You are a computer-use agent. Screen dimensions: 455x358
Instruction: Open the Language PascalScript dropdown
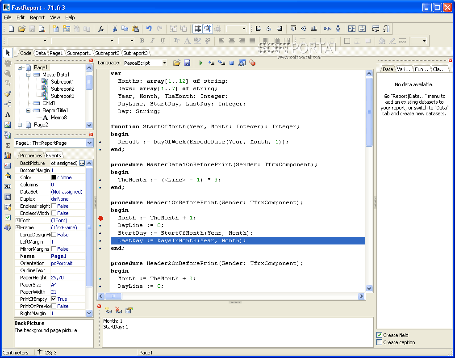pyautogui.click(x=164, y=63)
